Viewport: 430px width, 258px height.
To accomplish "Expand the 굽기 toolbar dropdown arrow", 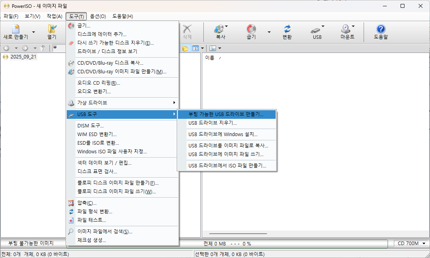I will tap(269, 32).
